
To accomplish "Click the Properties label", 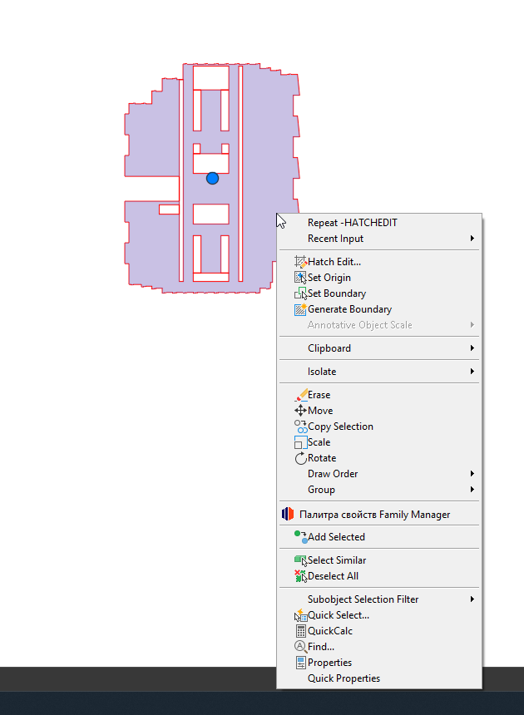I will coord(329,663).
